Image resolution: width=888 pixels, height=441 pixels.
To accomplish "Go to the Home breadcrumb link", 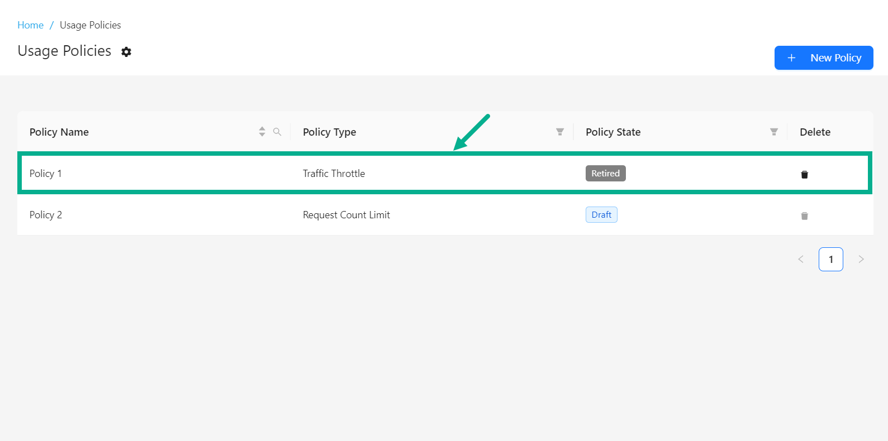I will coord(30,25).
